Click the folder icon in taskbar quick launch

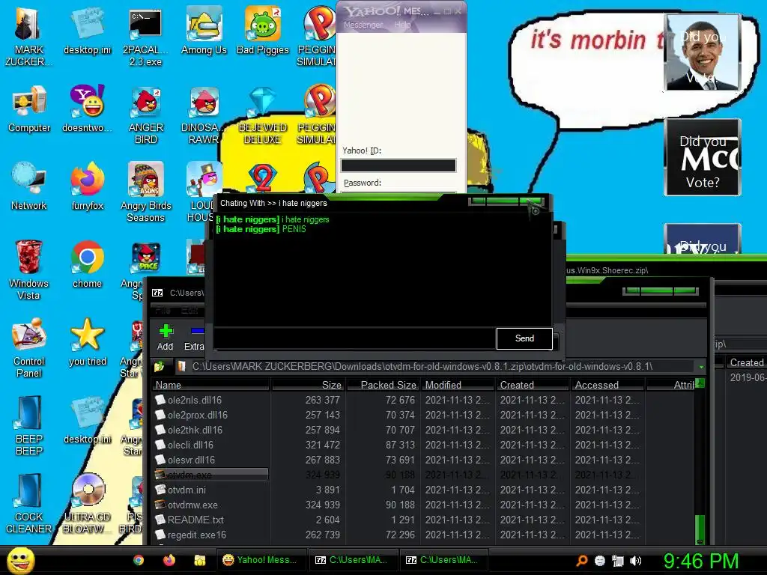click(x=199, y=560)
